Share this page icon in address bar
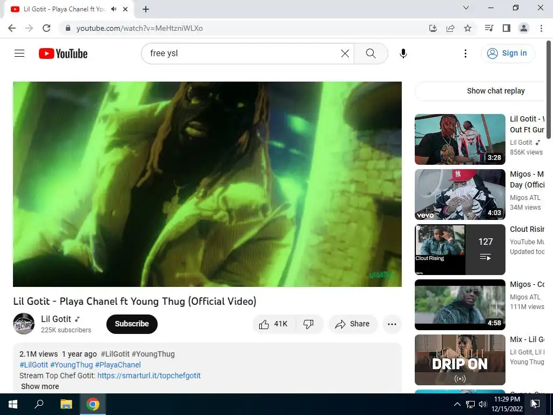This screenshot has height=415, width=553. 450,28
